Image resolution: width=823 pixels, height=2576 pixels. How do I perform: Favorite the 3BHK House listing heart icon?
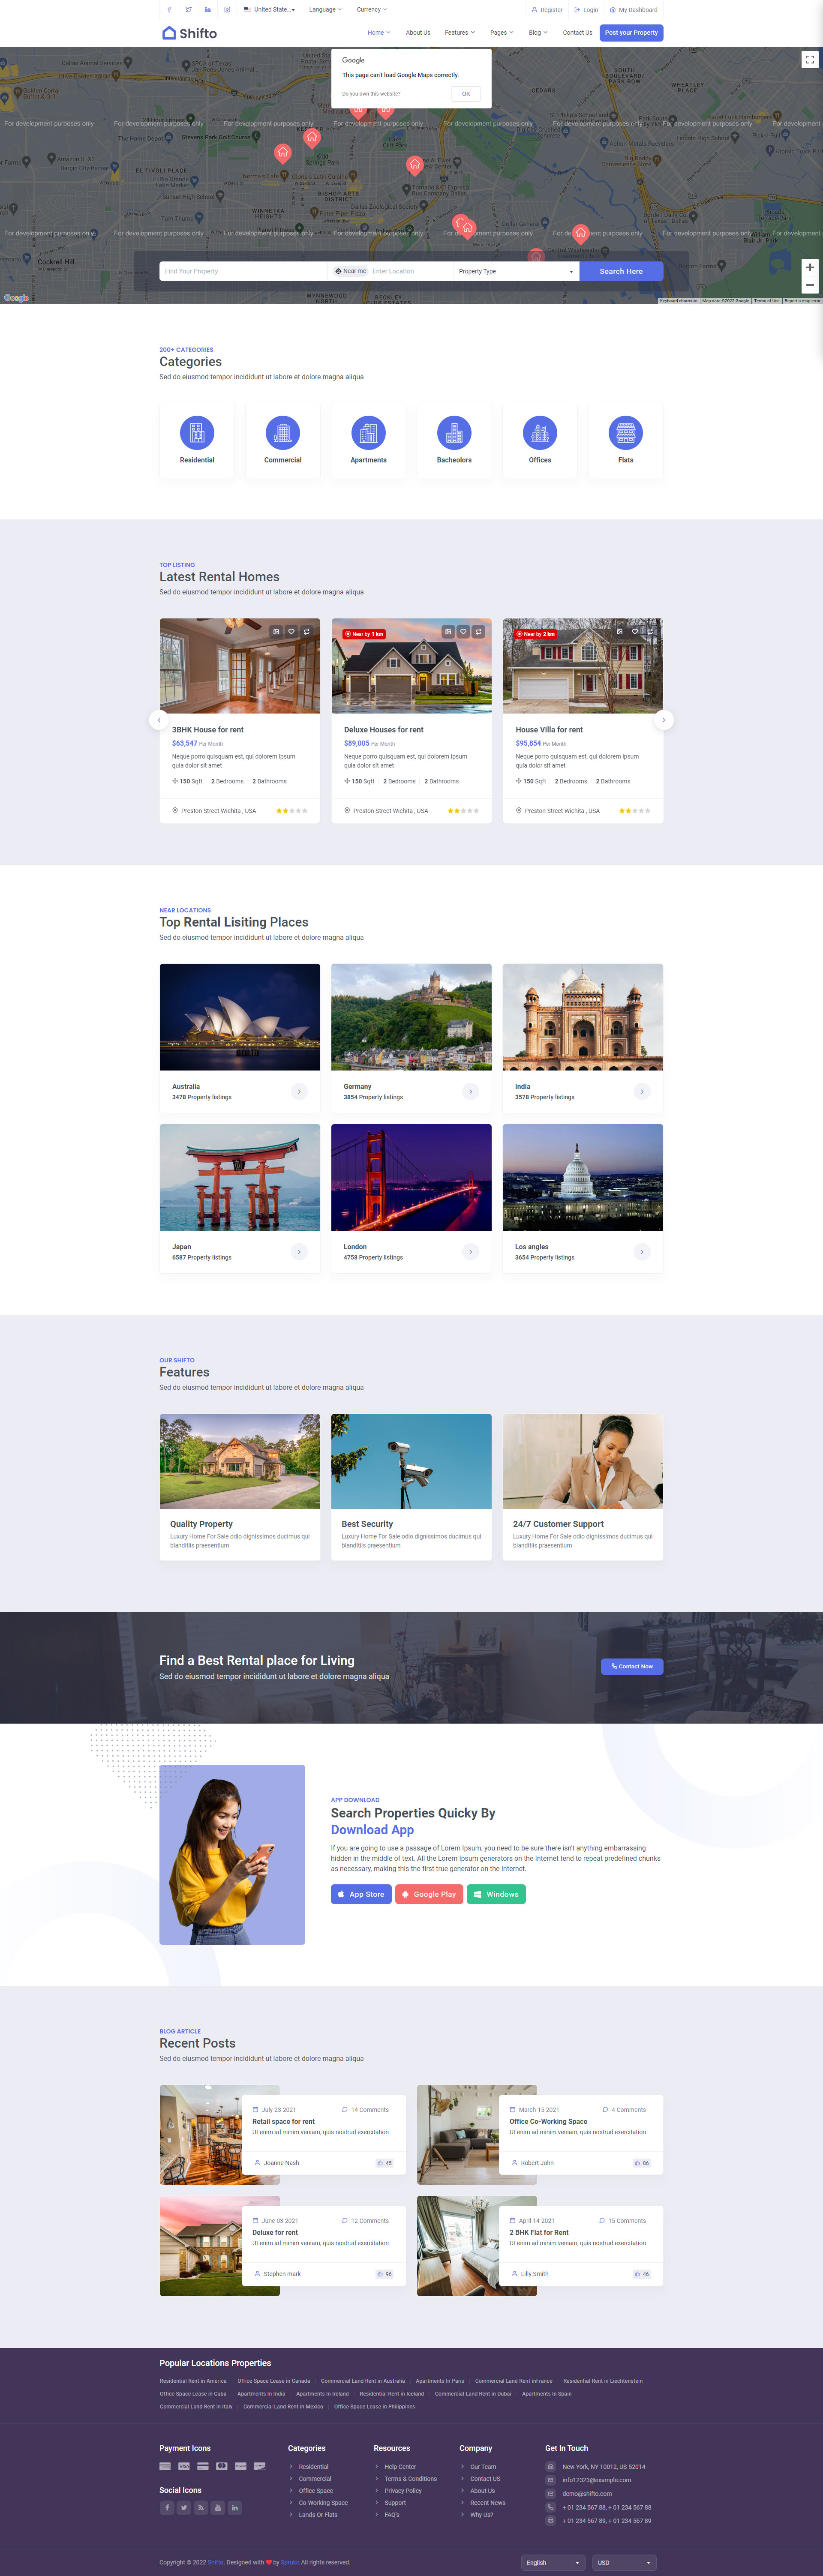(291, 632)
